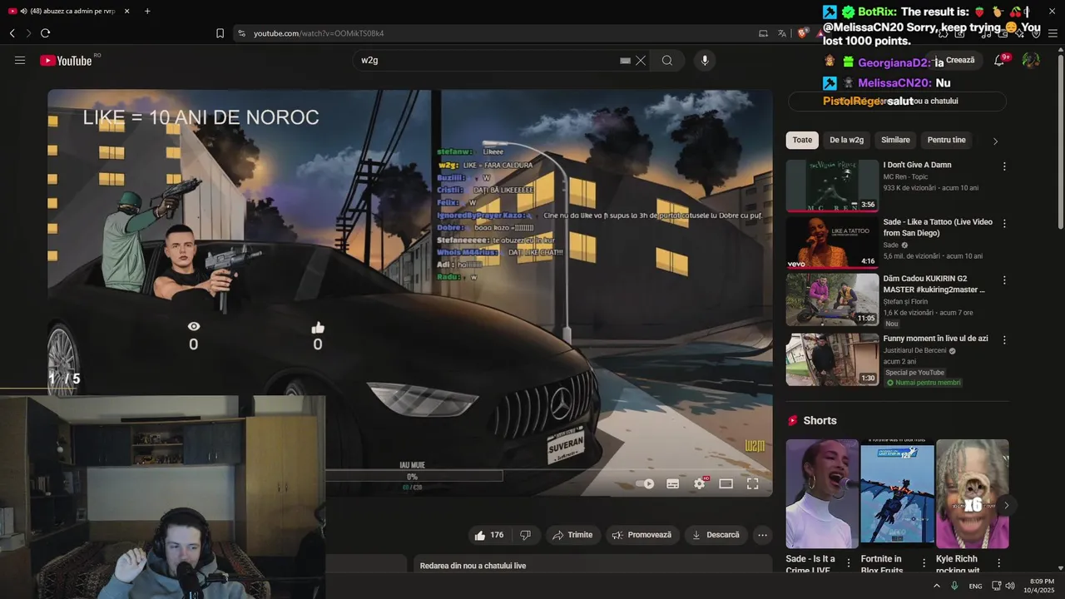Open I Don't Give A Damn thumbnail
The height and width of the screenshot is (599, 1065).
click(x=832, y=186)
